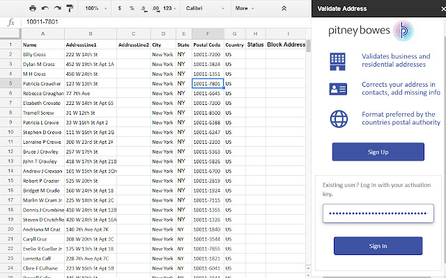Viewport: 446px width, 278px height.
Task: Click the building icon in sidebar
Action: (337, 62)
